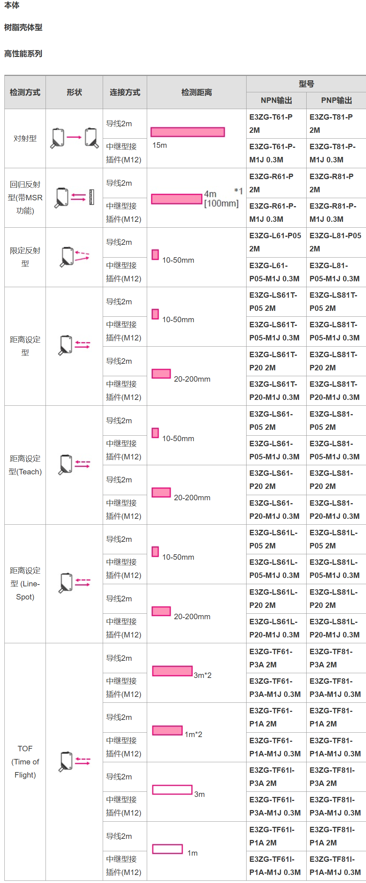Open model E3ZG-L61-P05 2M

[x=275, y=242]
